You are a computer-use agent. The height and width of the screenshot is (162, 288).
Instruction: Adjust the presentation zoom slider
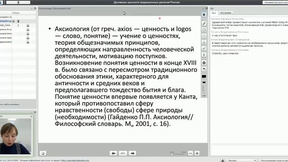pyautogui.click(x=178, y=154)
